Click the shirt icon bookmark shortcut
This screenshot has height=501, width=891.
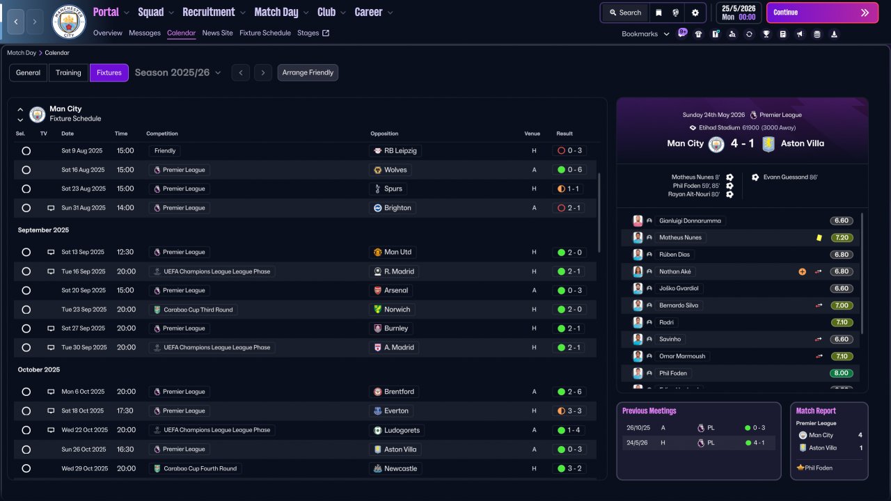tap(698, 34)
